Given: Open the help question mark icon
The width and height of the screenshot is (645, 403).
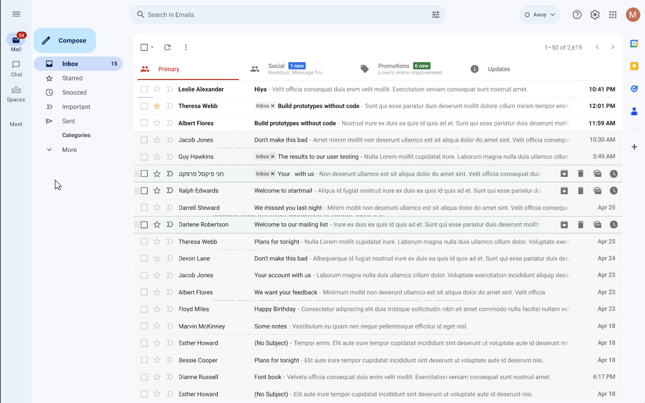Looking at the screenshot, I should click(x=577, y=15).
